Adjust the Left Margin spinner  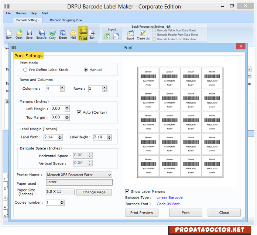click(x=67, y=108)
